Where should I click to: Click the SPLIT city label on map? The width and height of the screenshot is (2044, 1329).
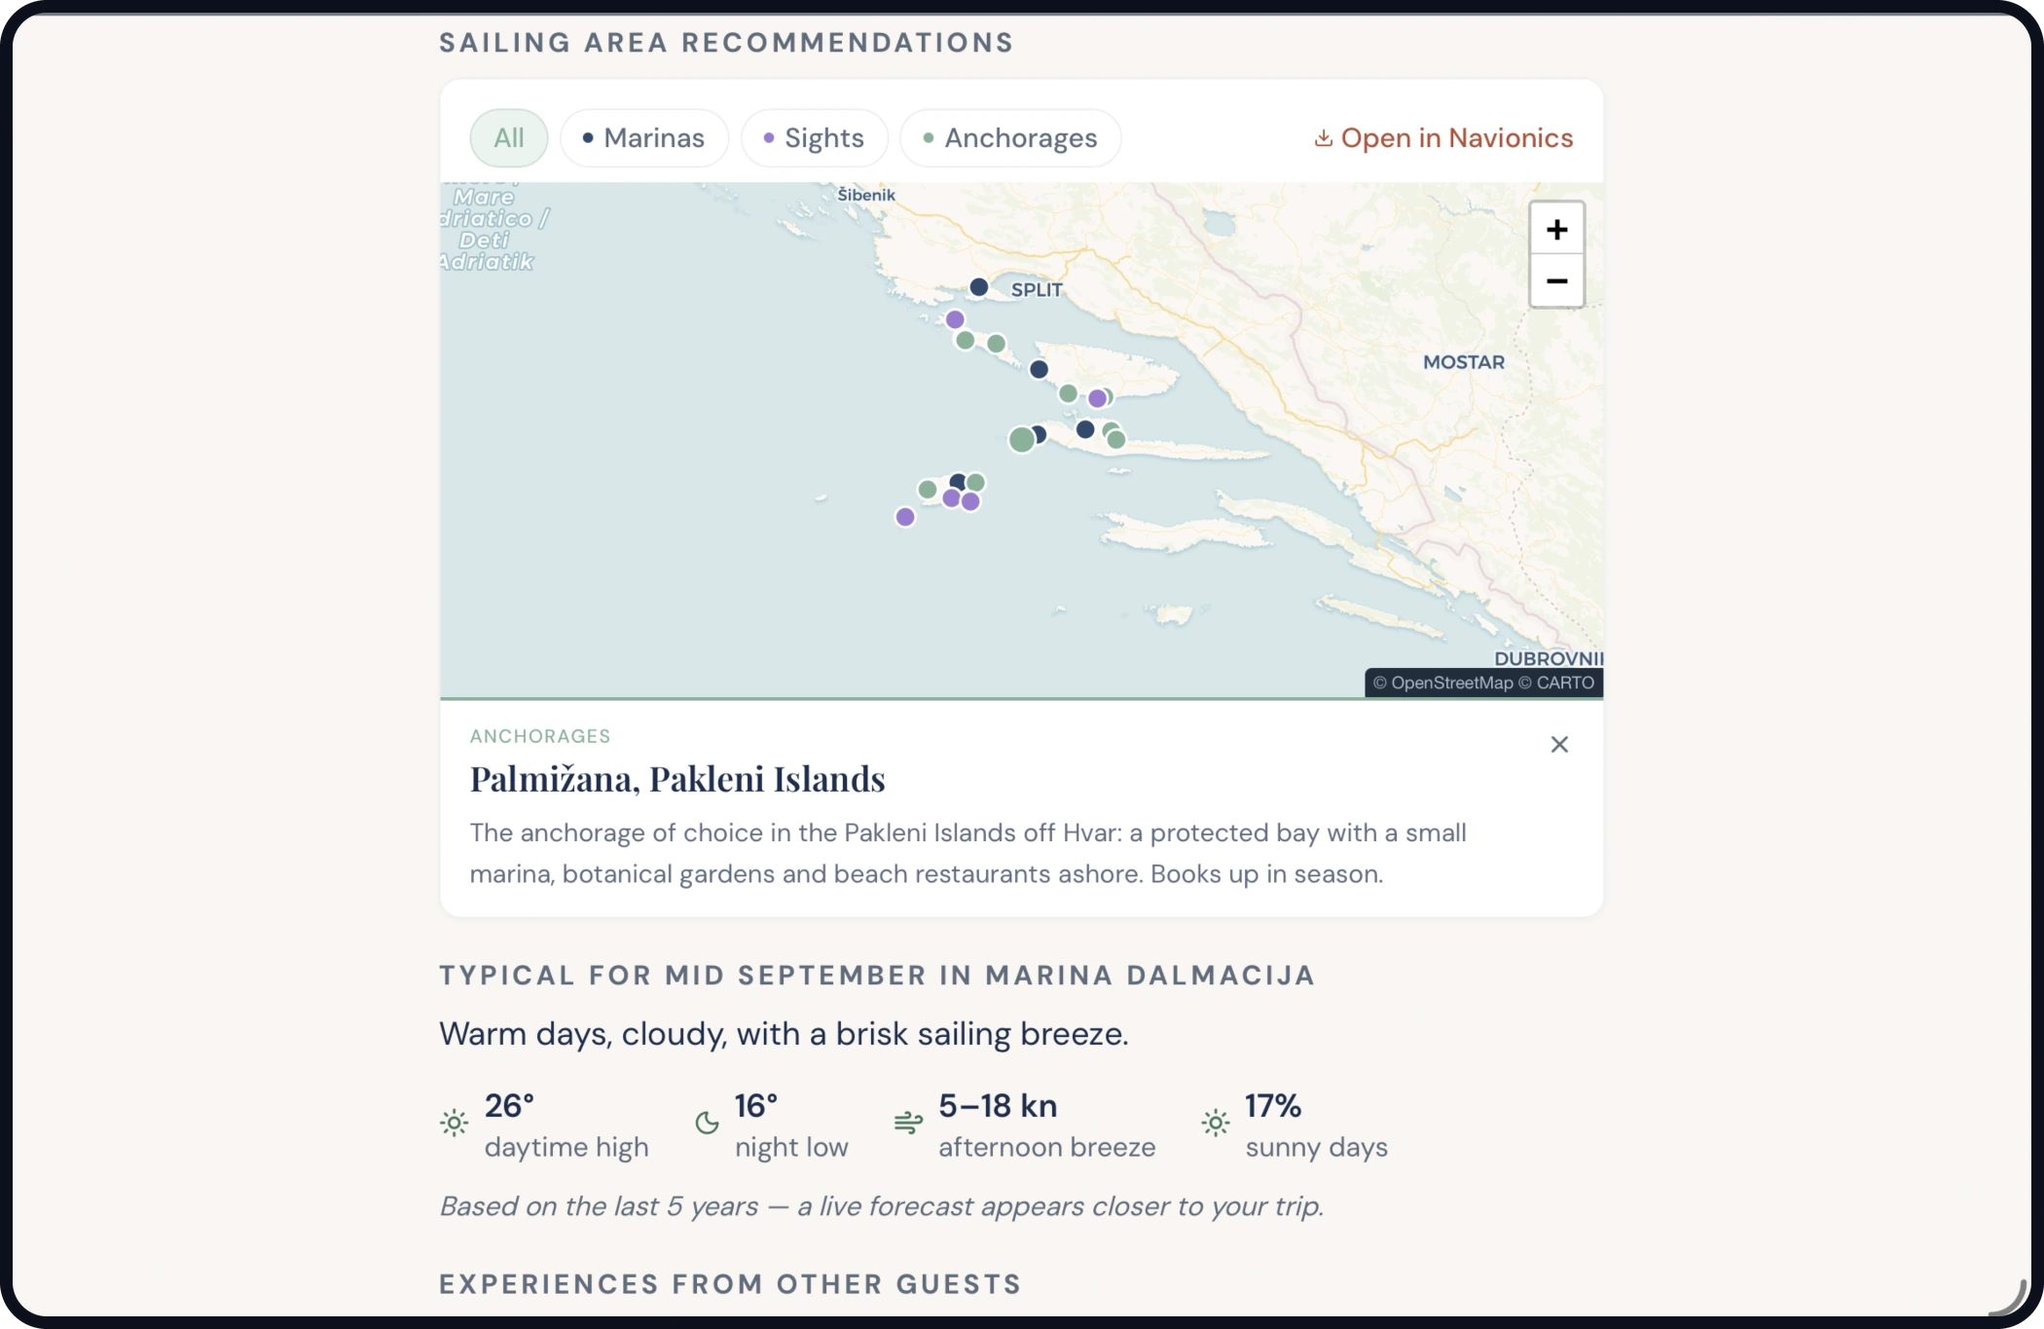[x=1037, y=290]
